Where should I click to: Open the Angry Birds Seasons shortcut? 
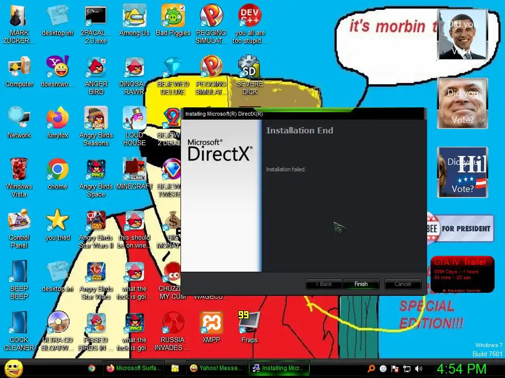[96, 126]
